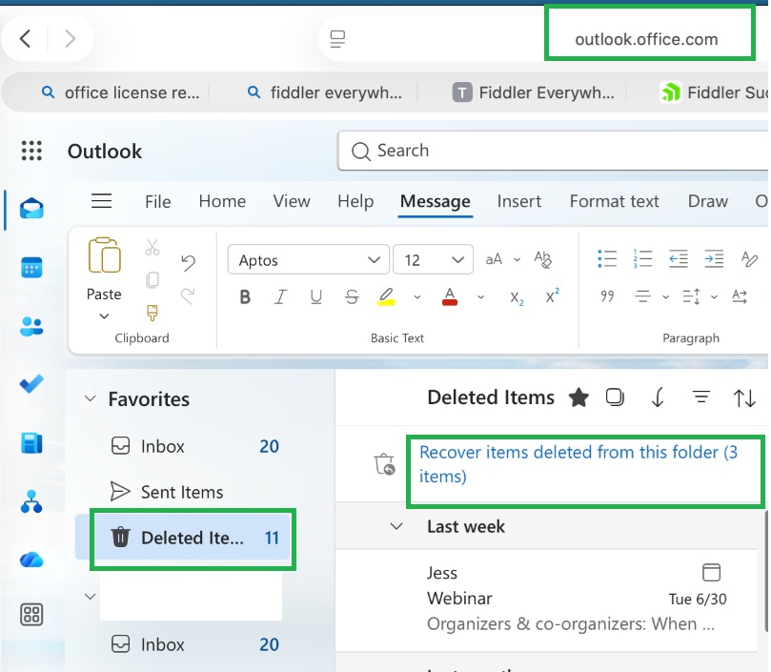The image size is (771, 672).
Task: Open the Calendar app in the sidebar
Action: pos(31,268)
